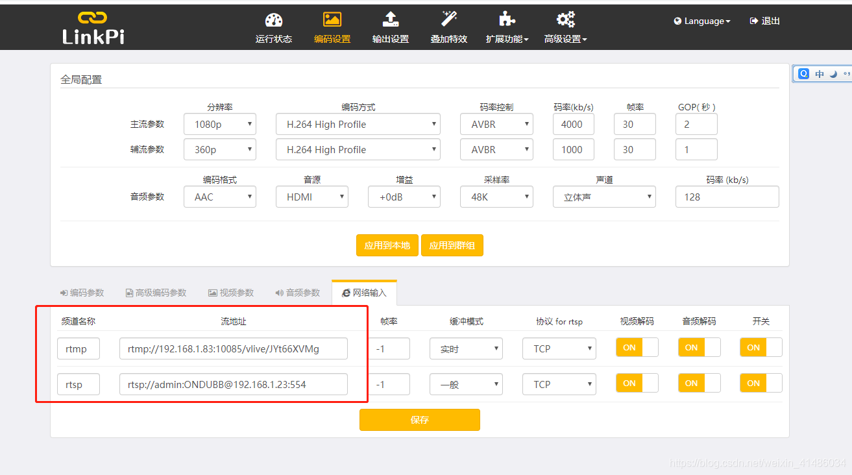Toggle rtsp row 视频解码 switch

tap(637, 383)
